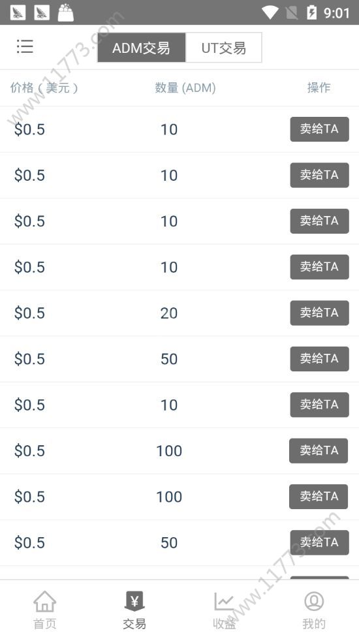Select the 数量 (ADM) column header

tap(185, 87)
